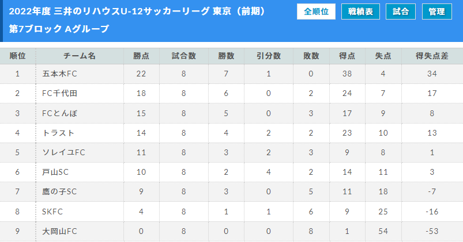Click the チーム名 column header
This screenshot has width=463, height=242.
tap(80, 56)
